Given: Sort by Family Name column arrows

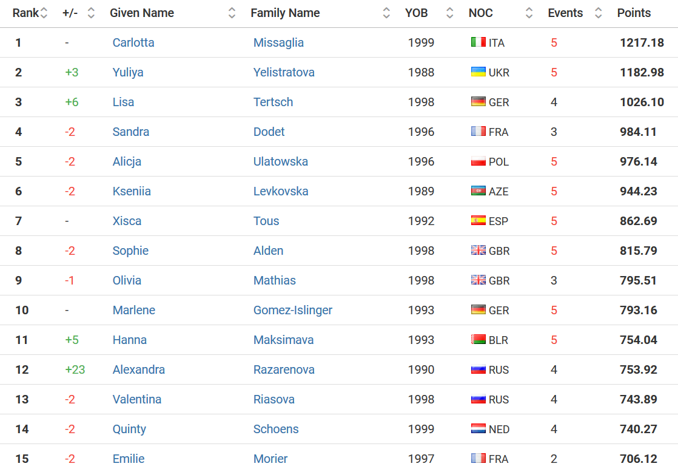Looking at the screenshot, I should [x=386, y=13].
